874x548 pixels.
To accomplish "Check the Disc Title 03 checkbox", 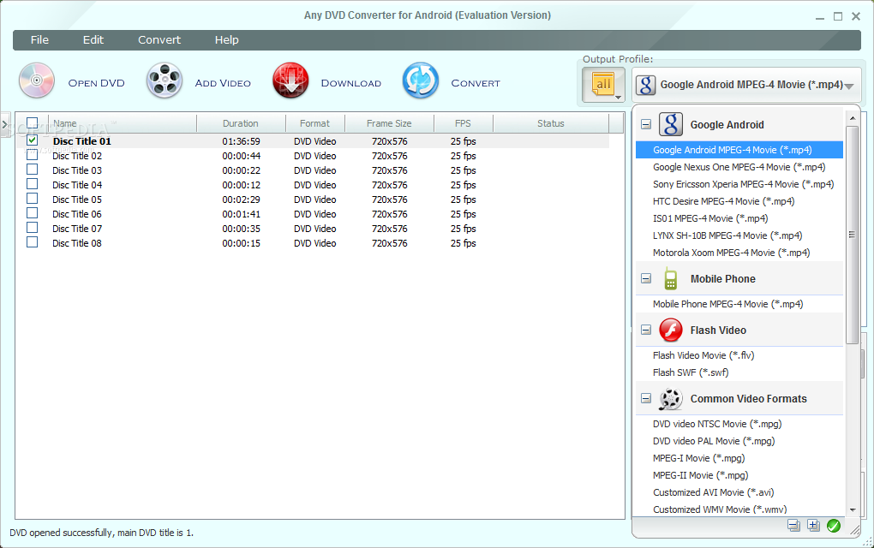I will [33, 170].
